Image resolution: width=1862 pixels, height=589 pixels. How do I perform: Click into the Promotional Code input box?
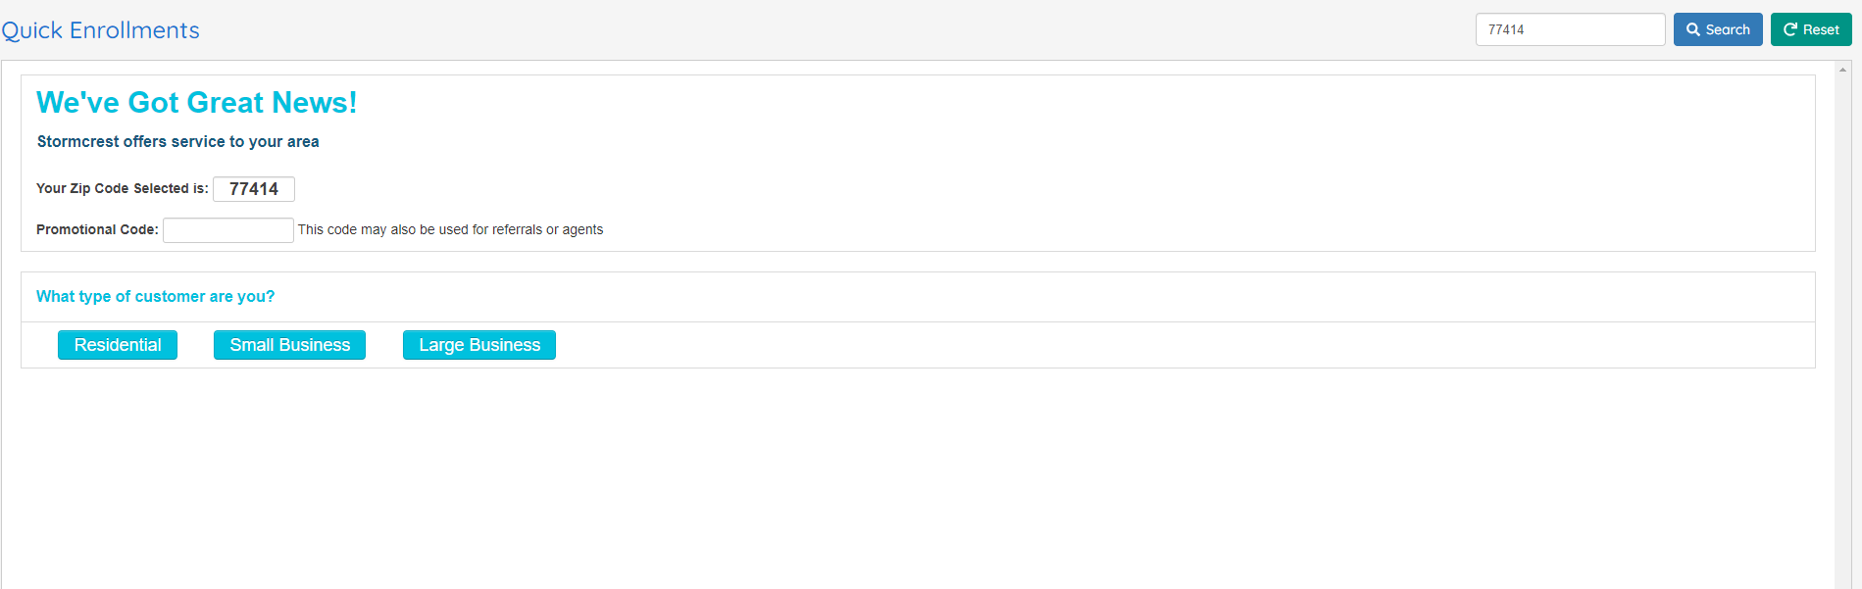tap(228, 230)
